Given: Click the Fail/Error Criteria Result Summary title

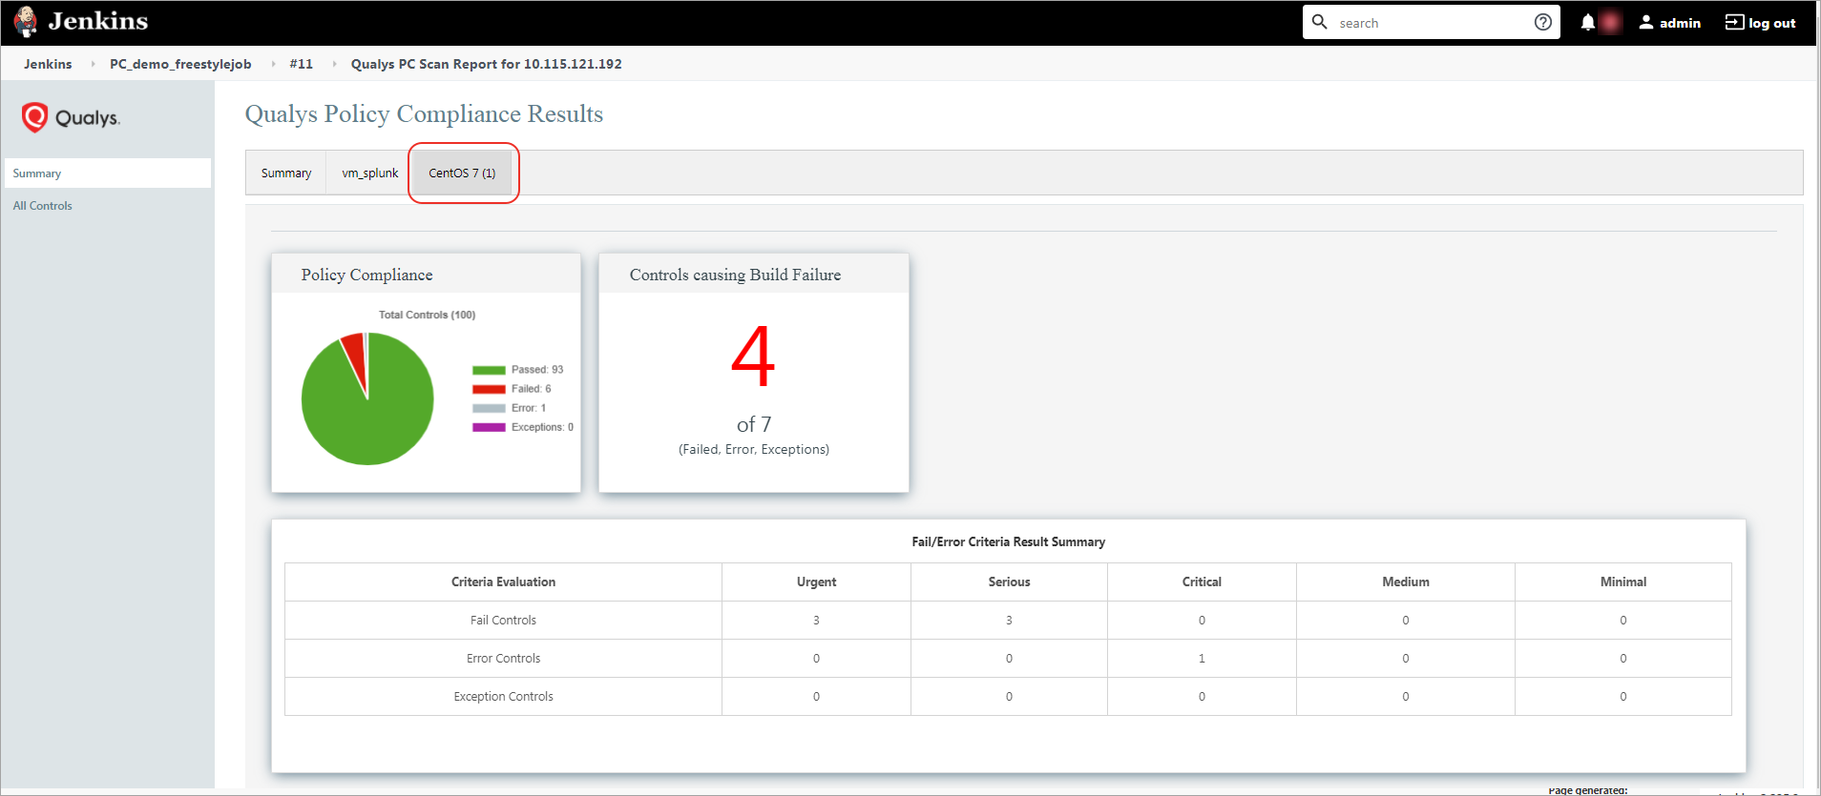Looking at the screenshot, I should pyautogui.click(x=1008, y=541).
